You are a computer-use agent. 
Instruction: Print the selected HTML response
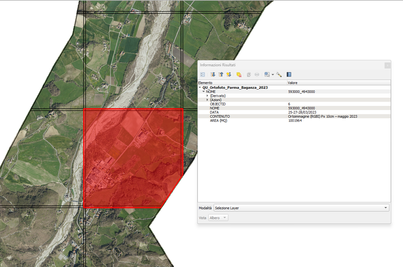257,75
